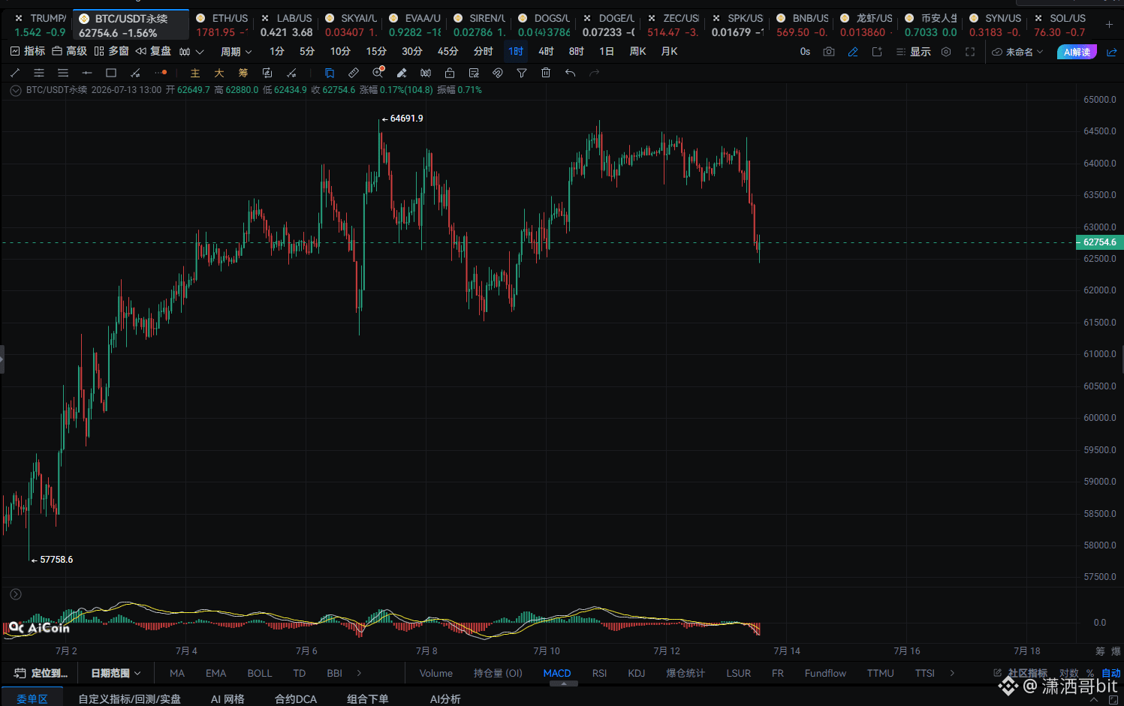The height and width of the screenshot is (706, 1124).
Task: Click the blue bookmark layers icon
Action: 330,73
